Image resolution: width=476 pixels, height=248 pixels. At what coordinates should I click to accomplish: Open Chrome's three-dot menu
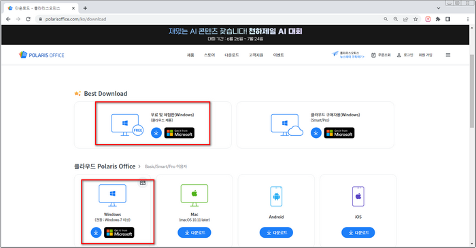468,19
